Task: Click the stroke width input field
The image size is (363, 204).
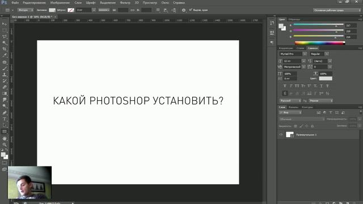Action: tap(84, 10)
